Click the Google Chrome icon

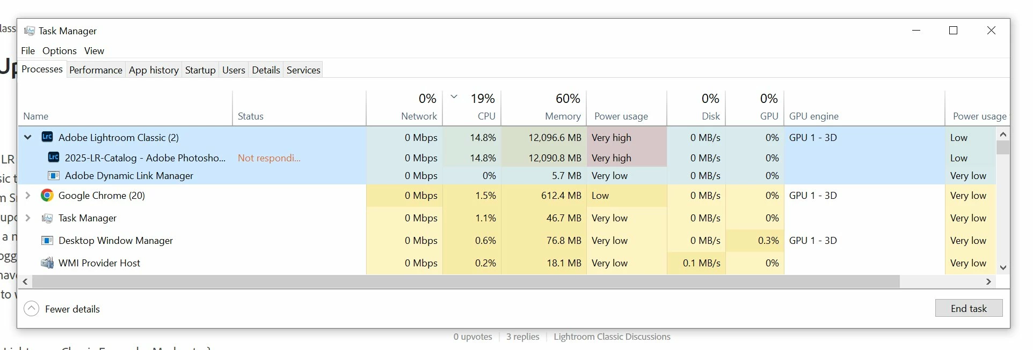coord(47,195)
